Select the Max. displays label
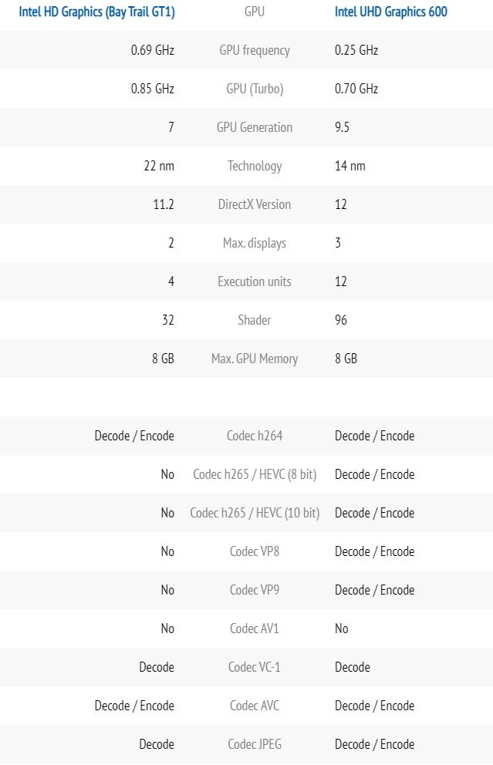 tap(255, 243)
